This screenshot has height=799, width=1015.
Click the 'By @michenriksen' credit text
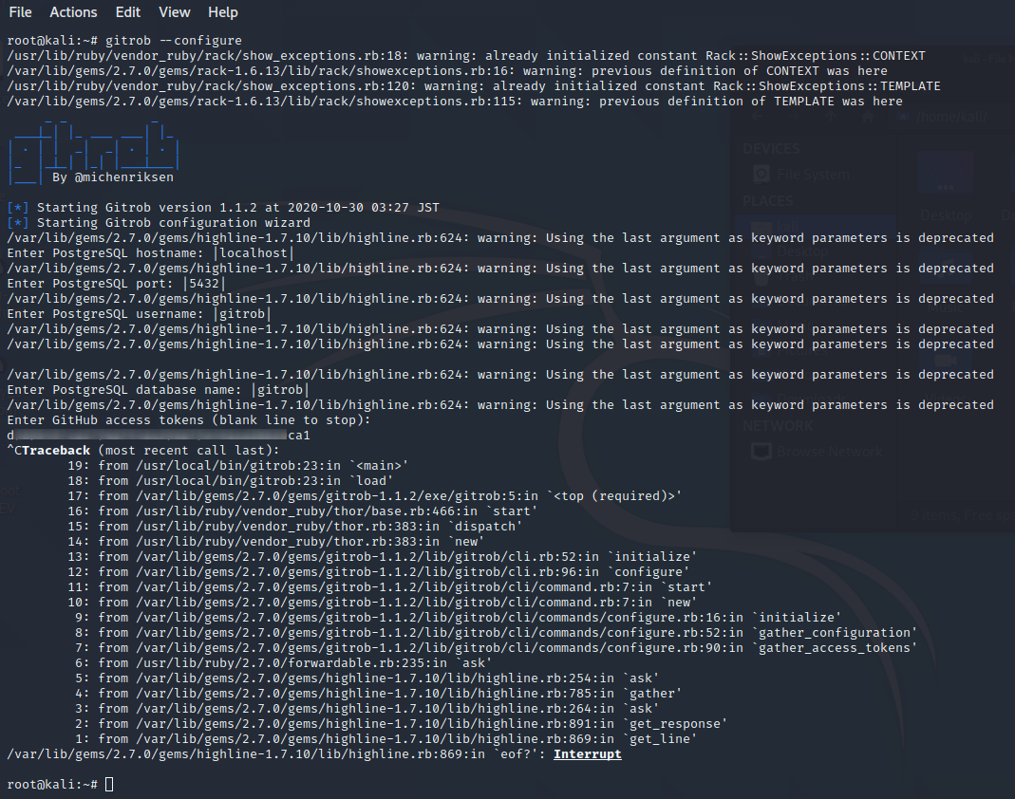coord(113,177)
